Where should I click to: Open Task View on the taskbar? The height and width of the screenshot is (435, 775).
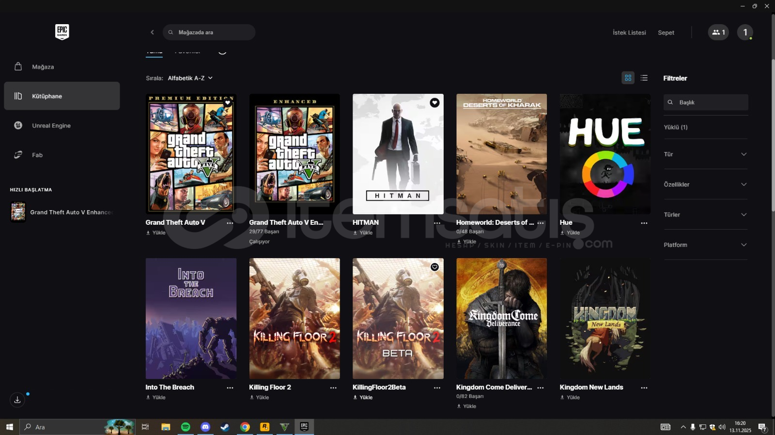[x=145, y=427]
